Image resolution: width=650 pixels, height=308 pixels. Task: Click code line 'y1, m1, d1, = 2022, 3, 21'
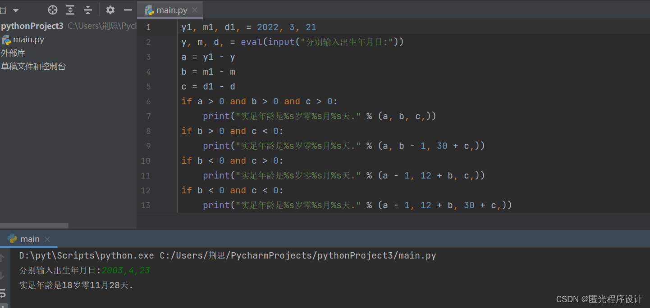tap(249, 27)
